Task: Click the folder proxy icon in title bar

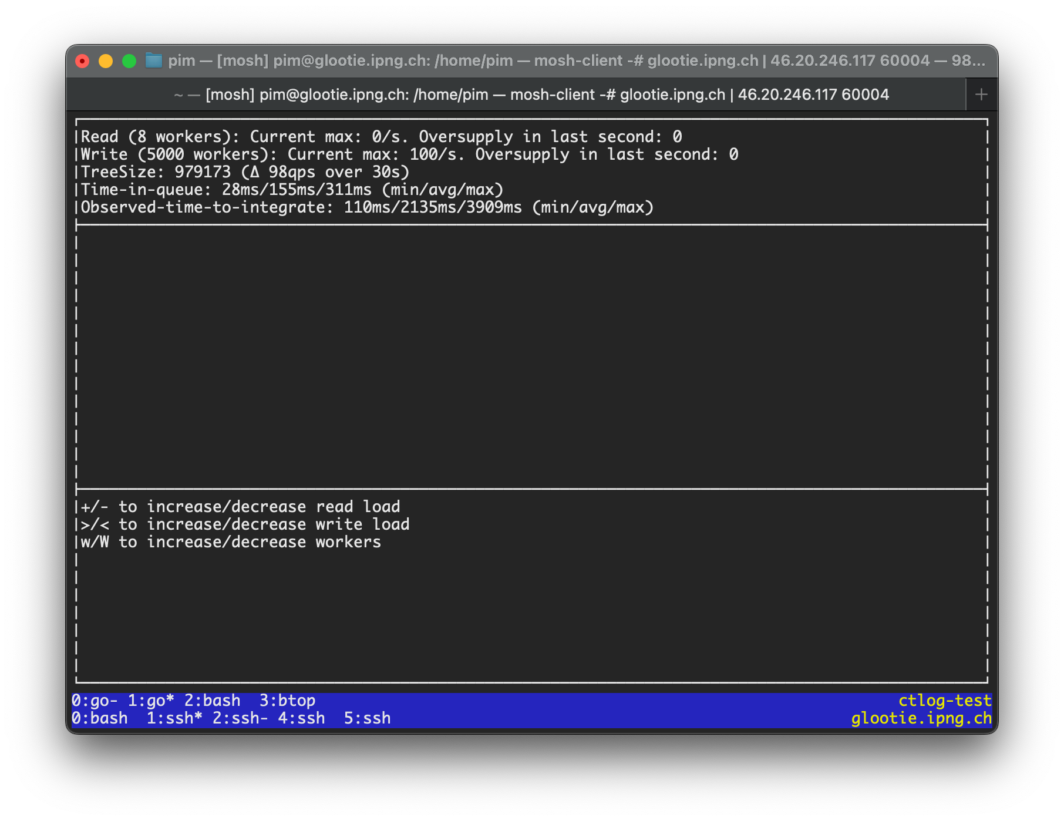Action: [154, 60]
